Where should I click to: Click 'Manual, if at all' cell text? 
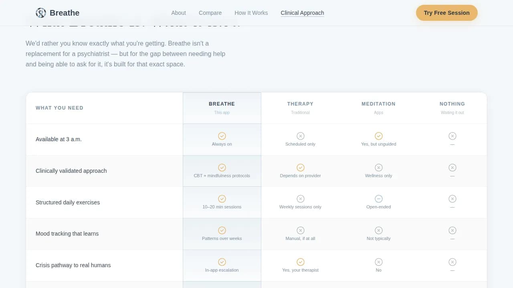click(301, 238)
